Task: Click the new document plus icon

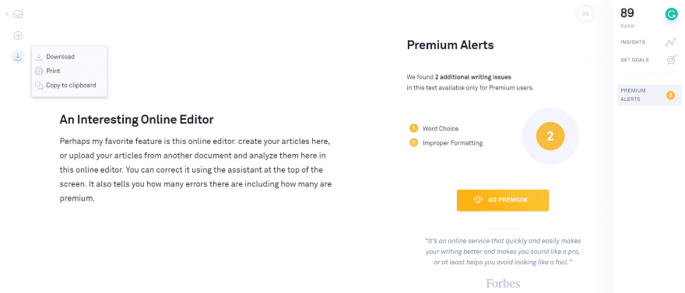Action: pyautogui.click(x=18, y=35)
